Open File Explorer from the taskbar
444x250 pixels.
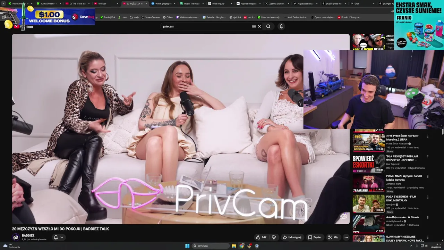tap(234, 246)
